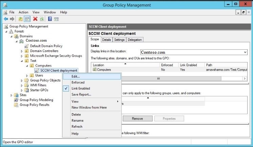The image size is (253, 147).
Task: Click the title bar app icon
Action: (x=5, y=5)
